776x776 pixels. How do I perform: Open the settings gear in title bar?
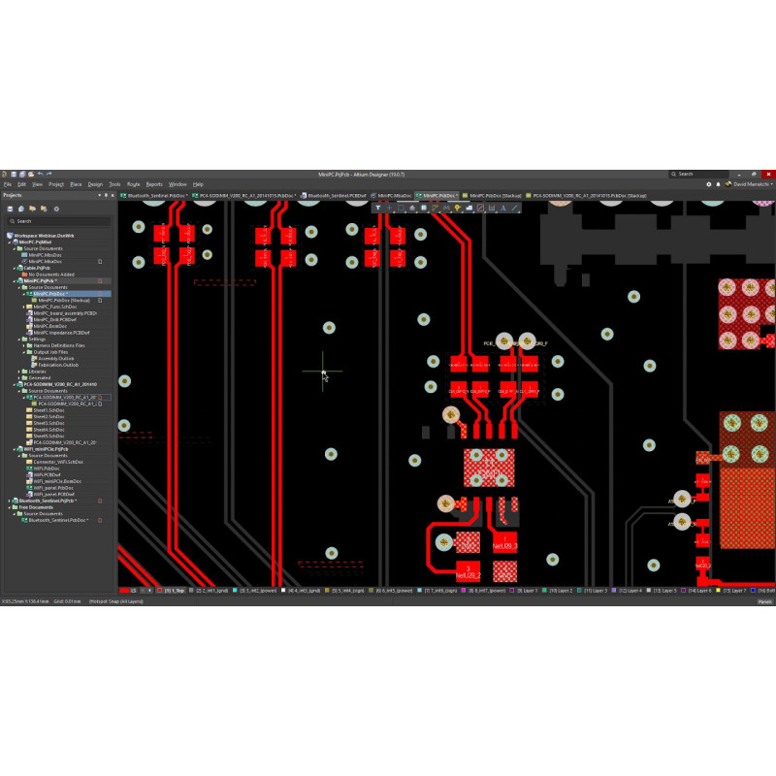[709, 183]
